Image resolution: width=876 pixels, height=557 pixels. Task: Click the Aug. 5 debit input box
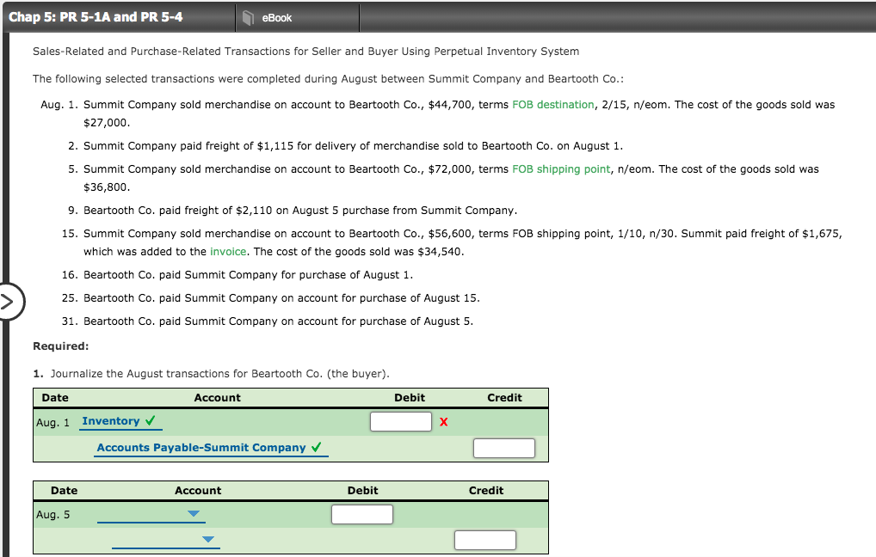pyautogui.click(x=362, y=514)
